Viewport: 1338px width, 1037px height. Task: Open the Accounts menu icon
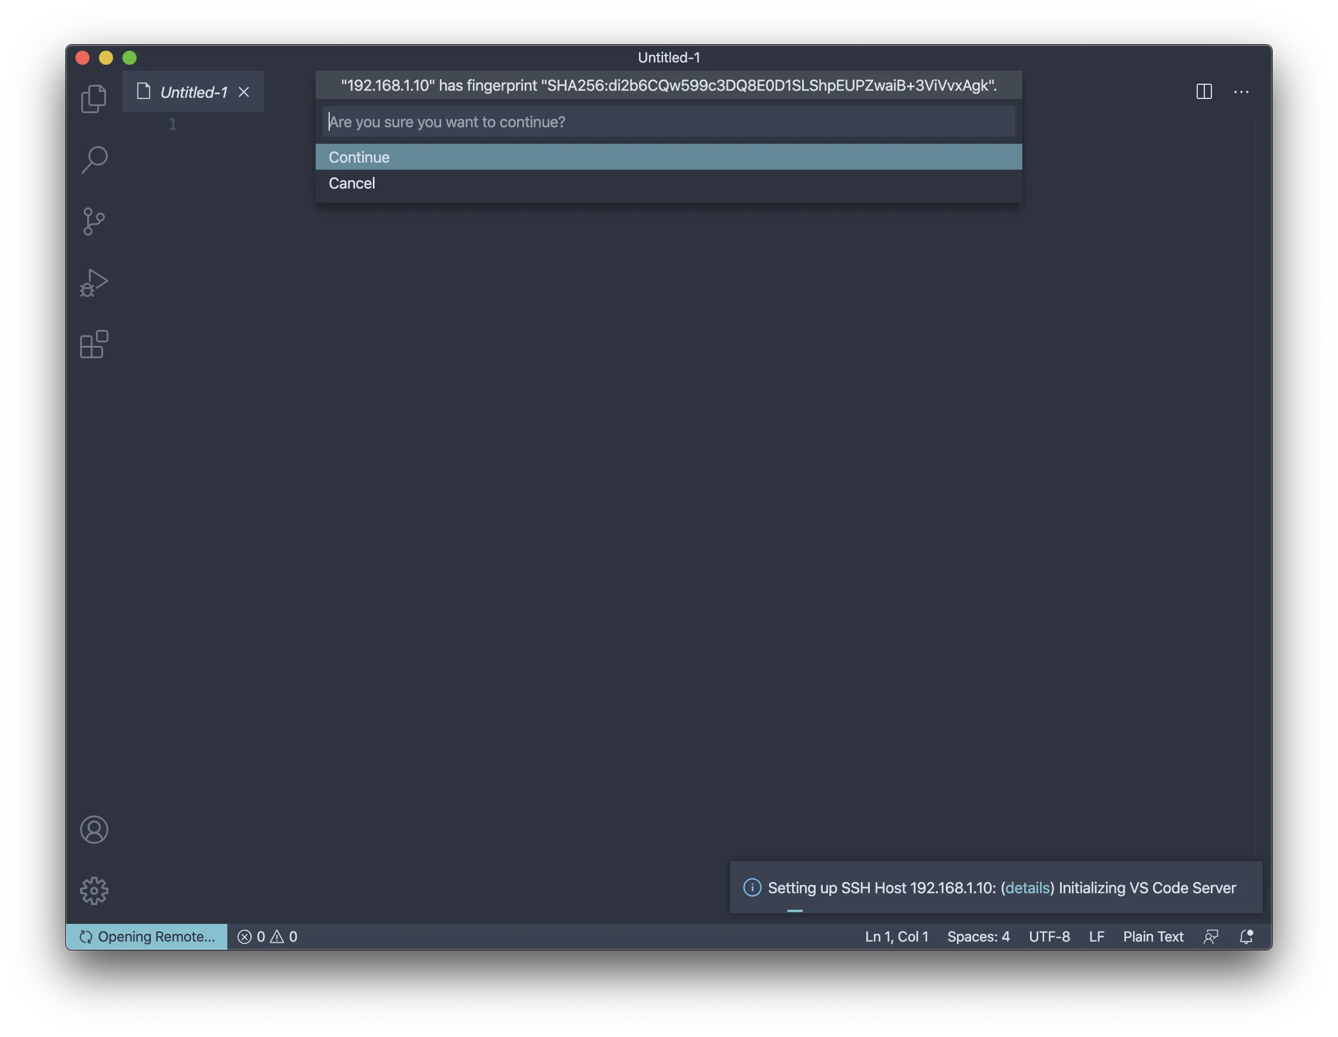[x=94, y=829]
